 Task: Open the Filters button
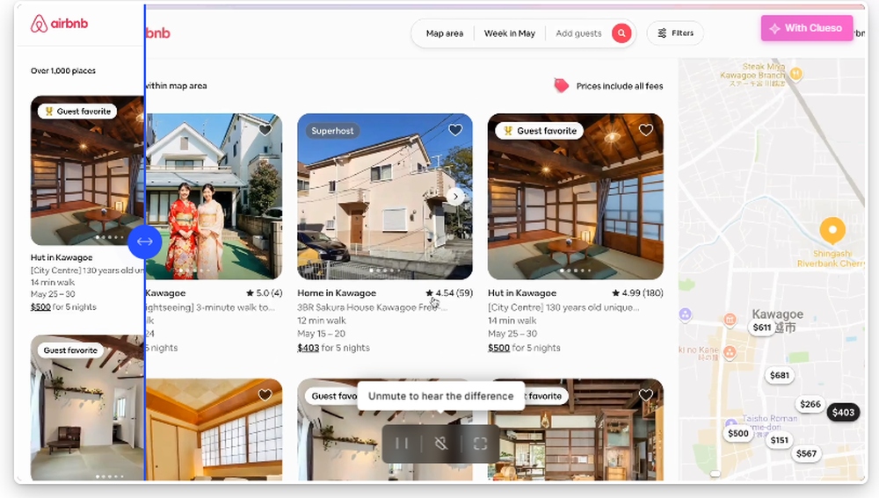[675, 33]
